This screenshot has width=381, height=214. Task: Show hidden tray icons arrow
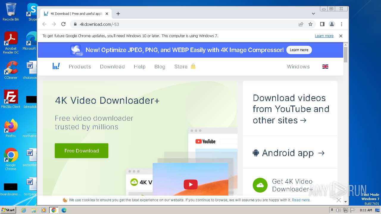pos(332,210)
